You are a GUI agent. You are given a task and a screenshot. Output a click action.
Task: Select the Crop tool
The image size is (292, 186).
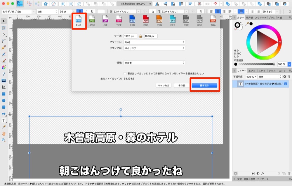point(4,87)
